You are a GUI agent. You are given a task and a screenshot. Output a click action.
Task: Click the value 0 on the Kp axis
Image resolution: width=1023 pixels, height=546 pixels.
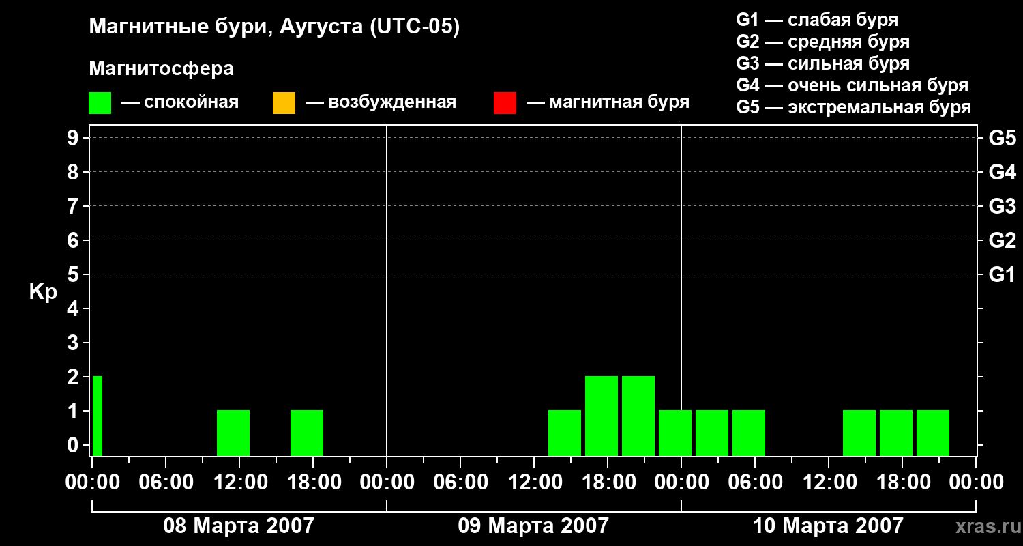click(74, 446)
